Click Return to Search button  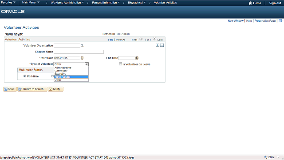[32, 89]
